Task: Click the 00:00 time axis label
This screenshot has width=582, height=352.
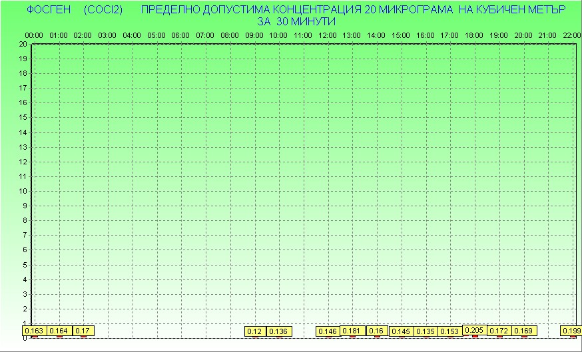Action: point(34,35)
